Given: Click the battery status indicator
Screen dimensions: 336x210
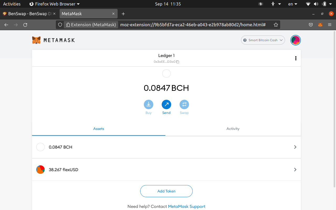Looking at the screenshot, I should pos(324,4).
